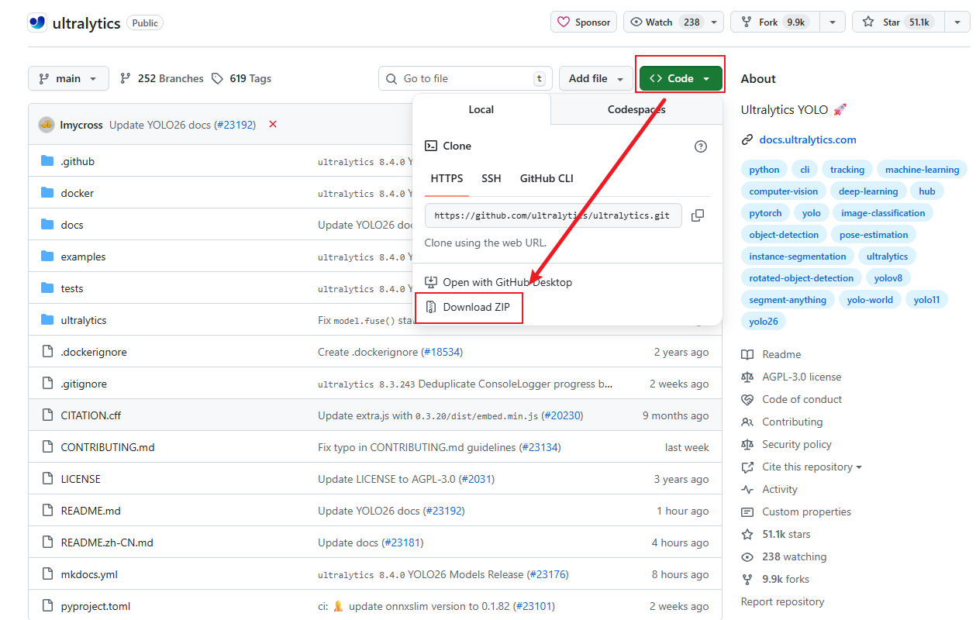Open the README.zh-CN.md file

coord(107,542)
